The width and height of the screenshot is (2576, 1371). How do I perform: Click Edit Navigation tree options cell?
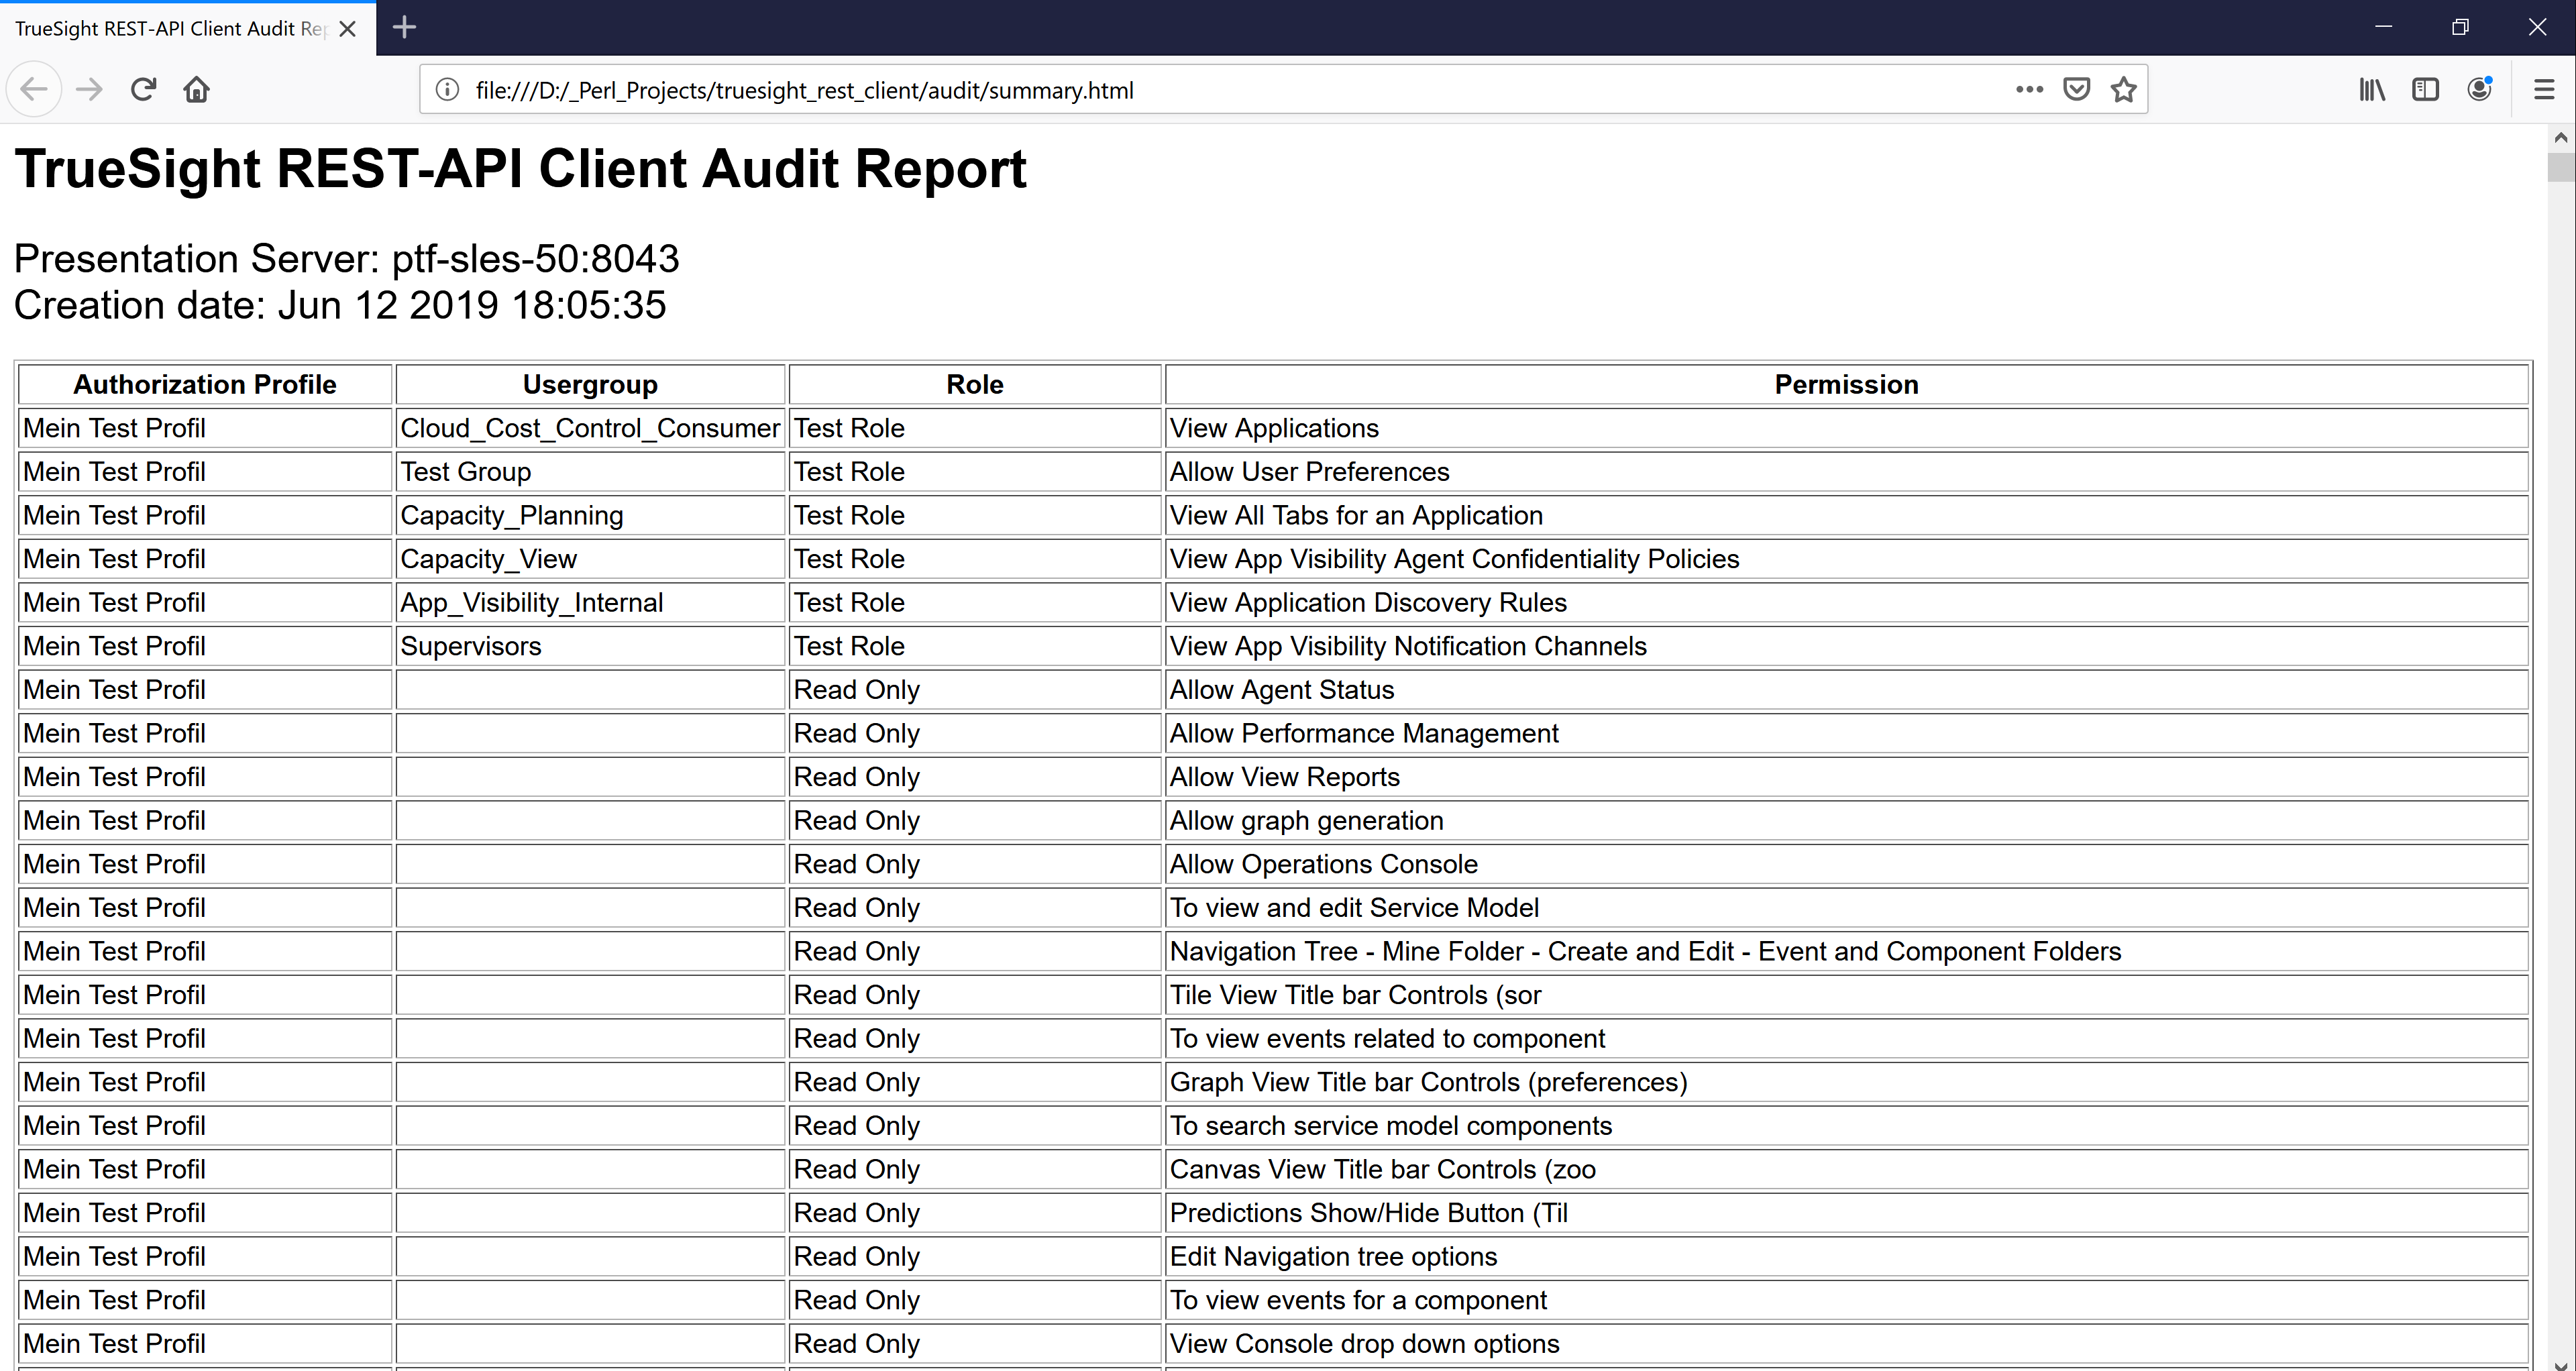coord(1846,1257)
